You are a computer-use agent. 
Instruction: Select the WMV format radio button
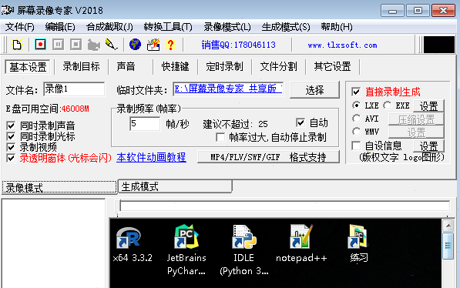pyautogui.click(x=356, y=132)
